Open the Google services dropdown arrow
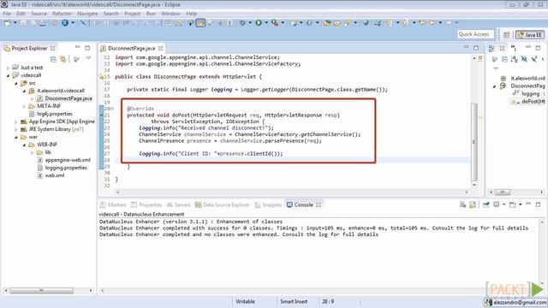Viewport: 548px width, 308px height. [73, 23]
